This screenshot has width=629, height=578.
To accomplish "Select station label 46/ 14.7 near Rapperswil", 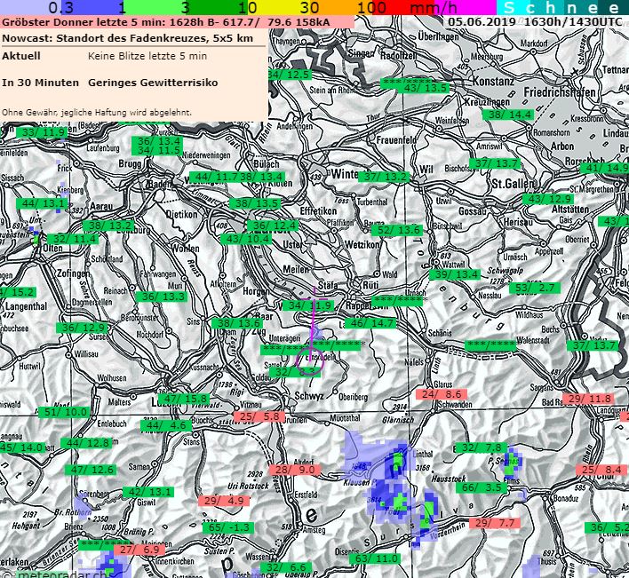I will [370, 323].
